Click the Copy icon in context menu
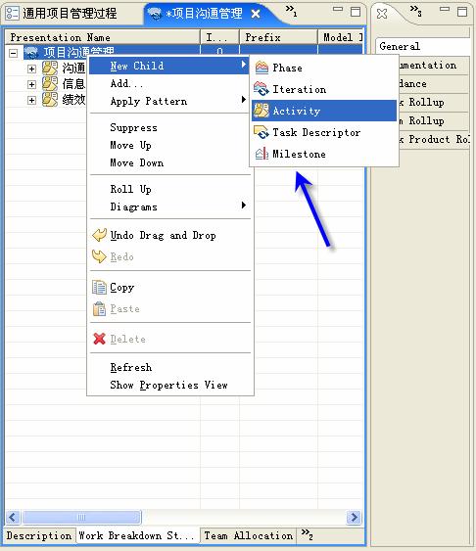476x551 pixels. coord(100,287)
